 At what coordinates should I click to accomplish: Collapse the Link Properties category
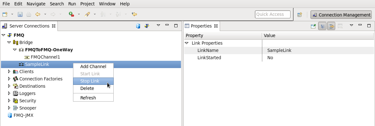186,43
